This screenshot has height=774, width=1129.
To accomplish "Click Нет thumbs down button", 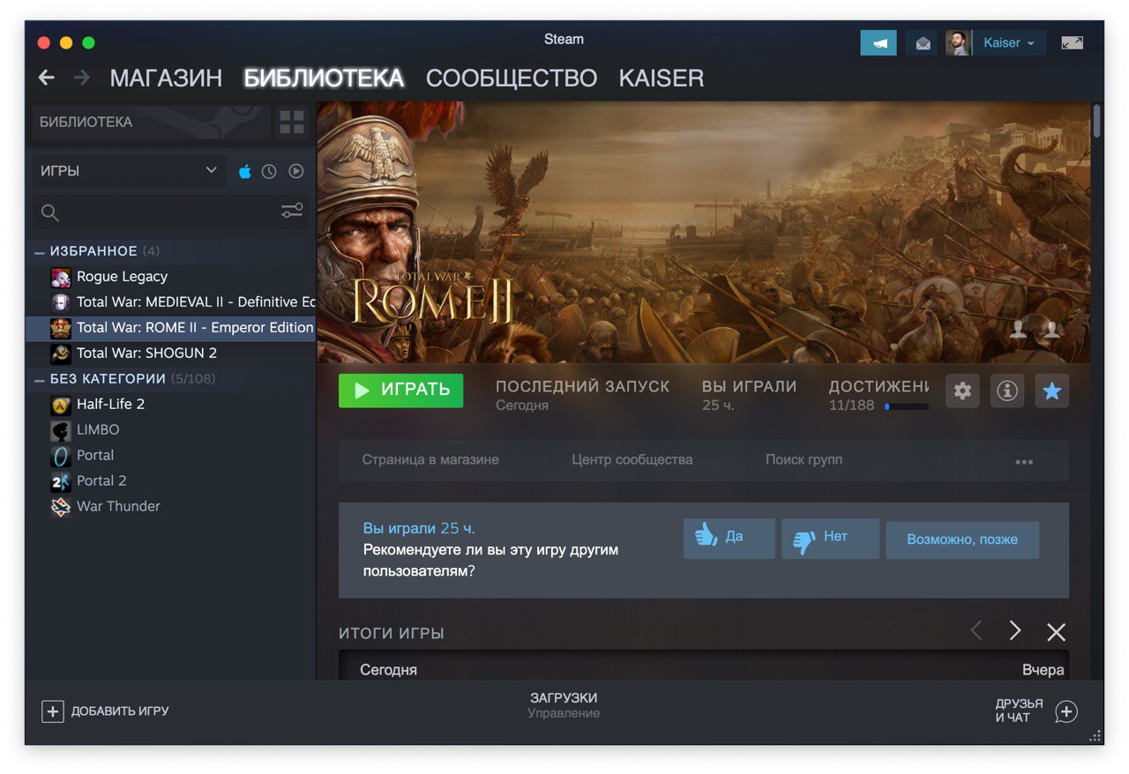I will click(x=830, y=538).
